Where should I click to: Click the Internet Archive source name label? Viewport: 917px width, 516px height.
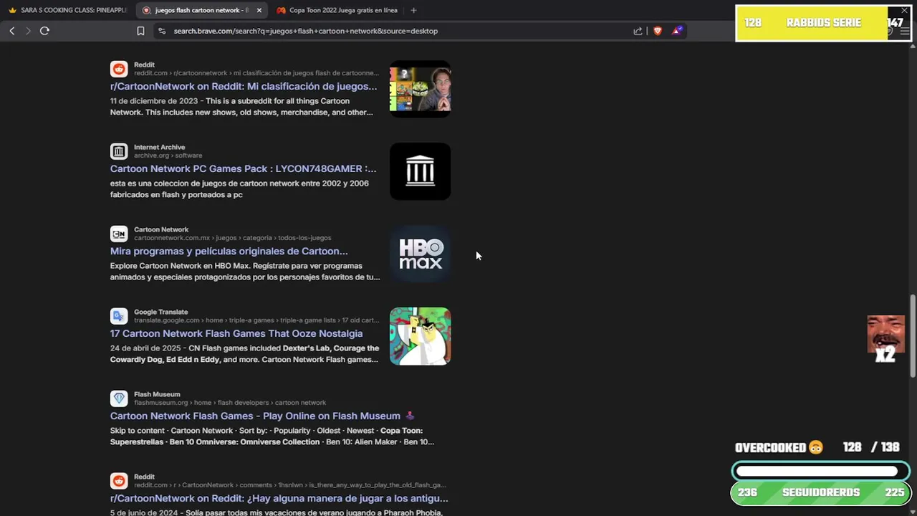[159, 147]
